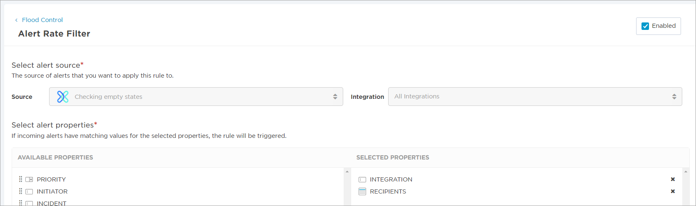
Task: Select the INCIDENT available property
Action: pos(52,203)
